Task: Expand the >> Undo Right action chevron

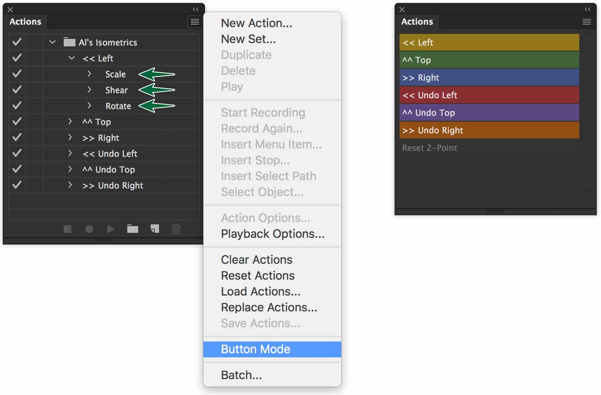Action: click(70, 185)
